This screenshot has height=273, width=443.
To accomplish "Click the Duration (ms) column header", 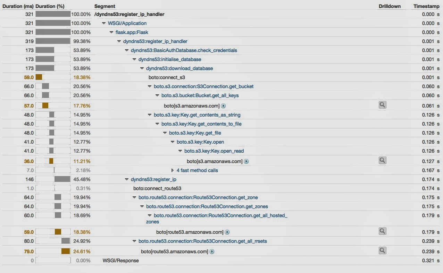I will 18,6.
